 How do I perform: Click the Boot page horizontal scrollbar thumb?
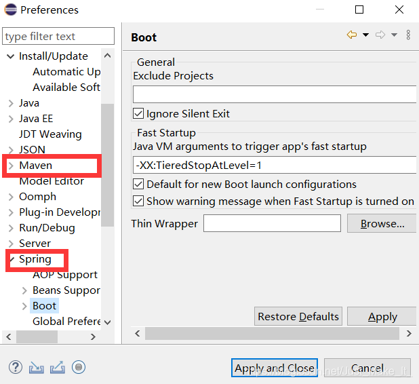272,333
